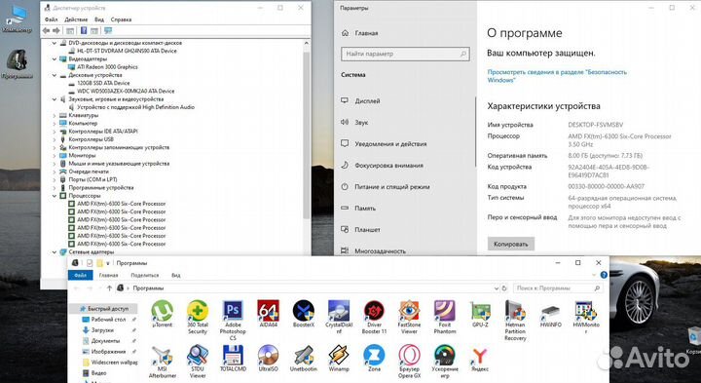Select Браузер Opera GX shortcut

pos(409,362)
